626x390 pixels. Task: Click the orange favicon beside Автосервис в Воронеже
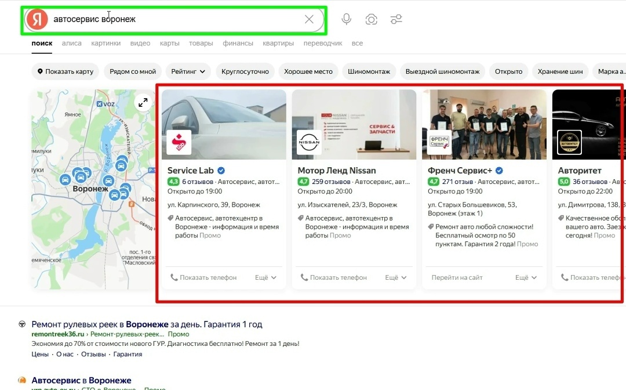click(x=22, y=380)
